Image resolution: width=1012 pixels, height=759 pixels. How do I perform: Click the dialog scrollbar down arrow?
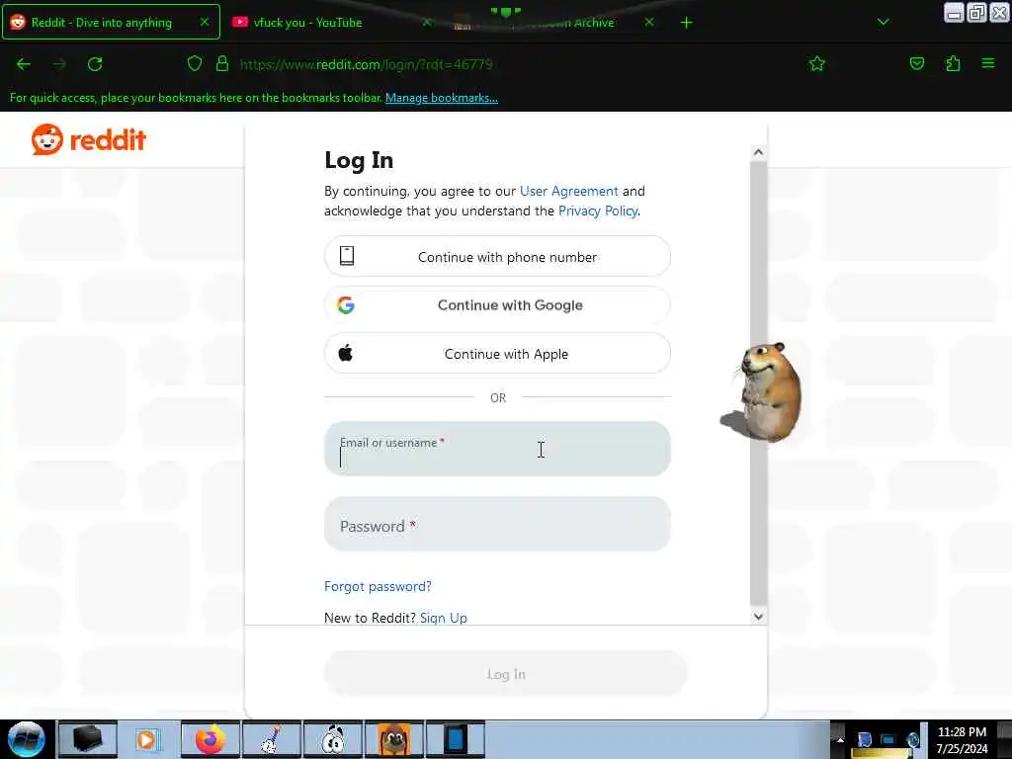pos(758,617)
